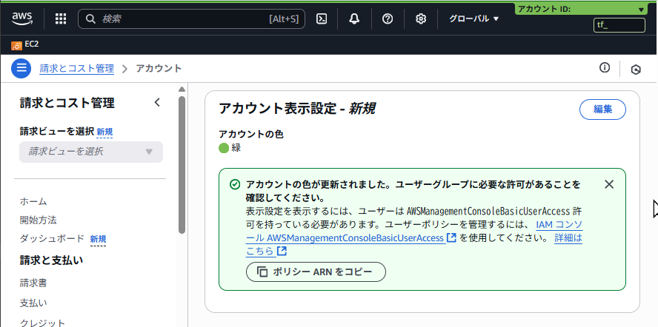Open the notifications bell
This screenshot has width=658, height=327.
[354, 19]
